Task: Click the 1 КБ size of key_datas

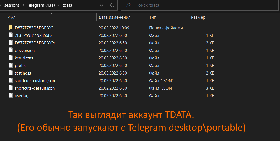Action: pyautogui.click(x=210, y=58)
